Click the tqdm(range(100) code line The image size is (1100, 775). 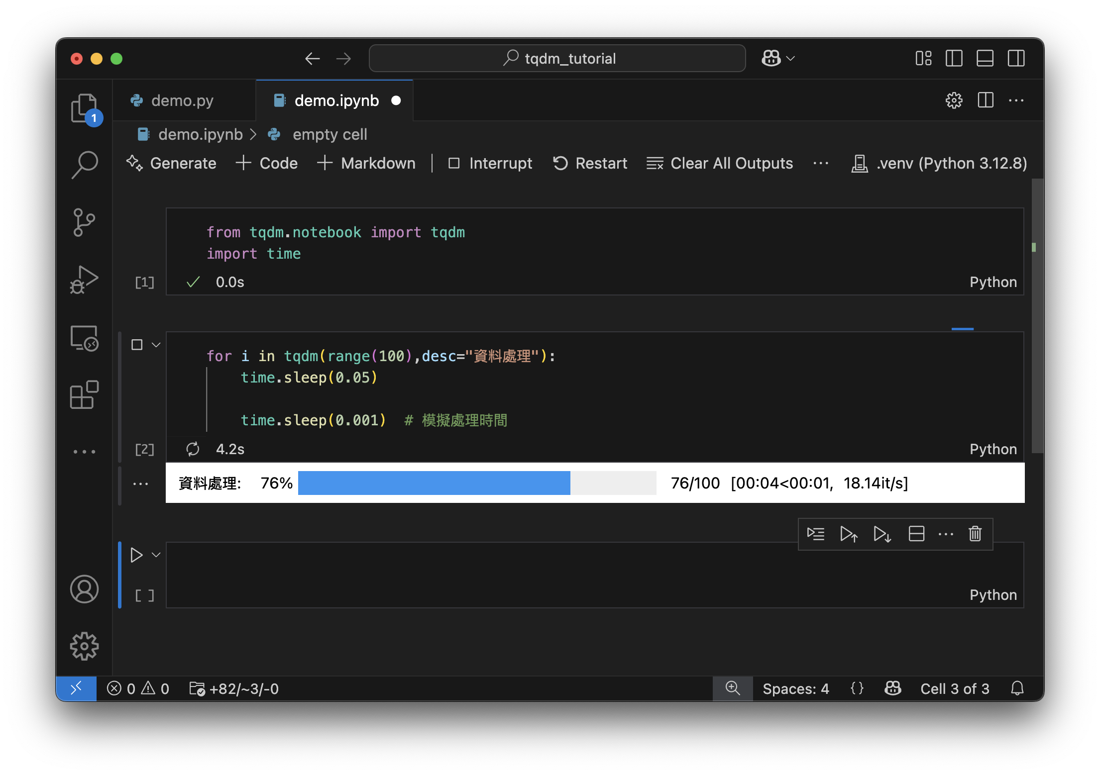click(x=381, y=356)
